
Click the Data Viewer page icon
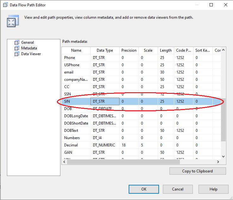pos(16,54)
